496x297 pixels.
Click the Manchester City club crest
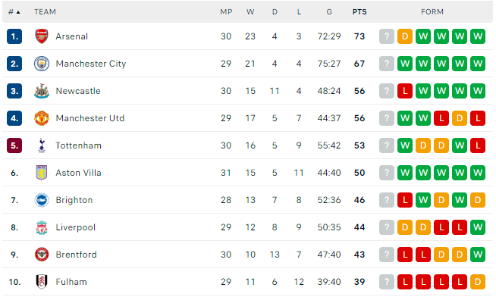[42, 64]
